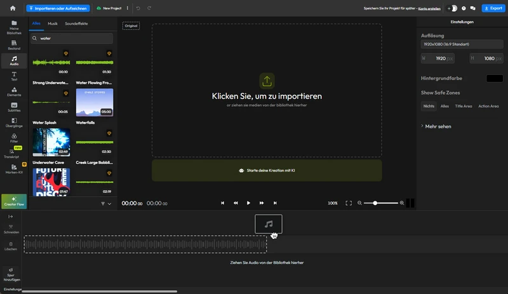508x294 pixels.
Task: Click the rewind button
Action: coord(236,203)
